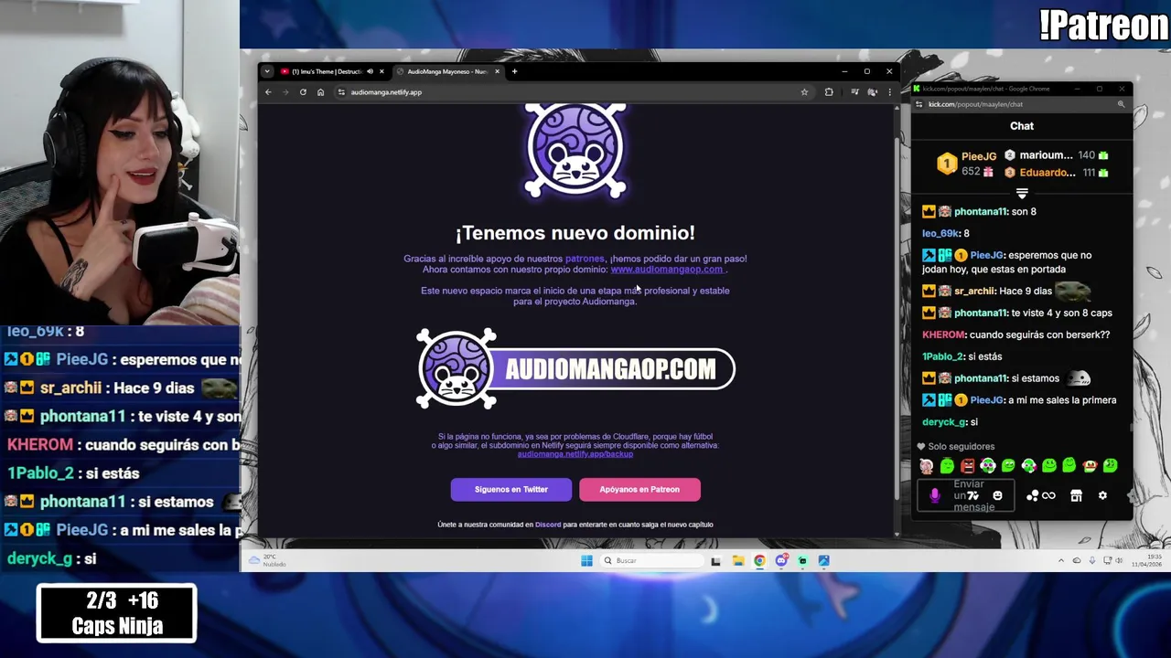Screen dimensions: 1171x658
Task: Open the channel points infinity icon
Action: click(x=1049, y=495)
